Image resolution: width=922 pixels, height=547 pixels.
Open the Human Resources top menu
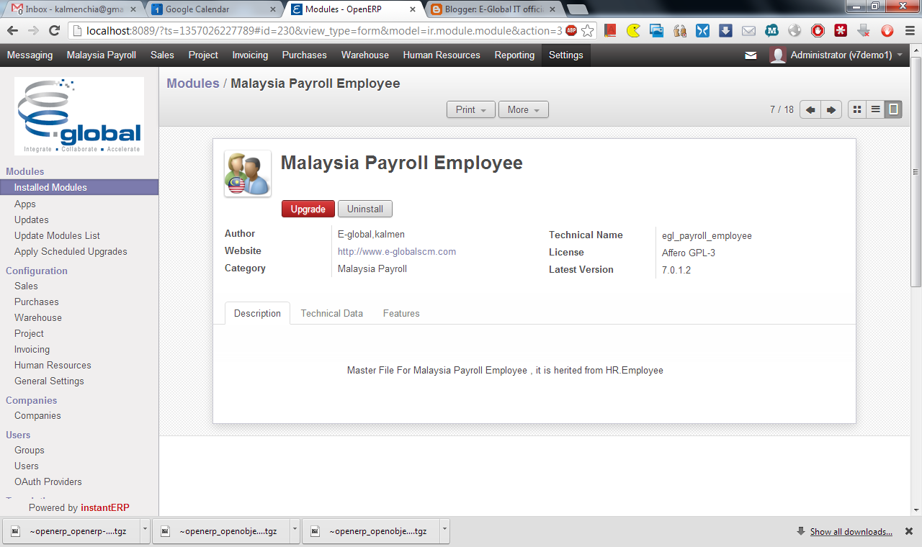[x=442, y=55]
